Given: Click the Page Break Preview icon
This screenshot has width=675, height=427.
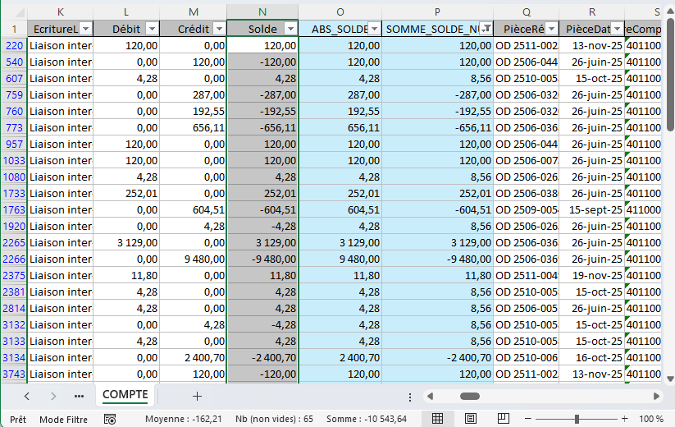Looking at the screenshot, I should point(501,419).
